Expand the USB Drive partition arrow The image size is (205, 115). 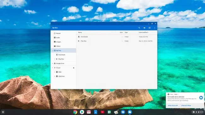coord(55,76)
